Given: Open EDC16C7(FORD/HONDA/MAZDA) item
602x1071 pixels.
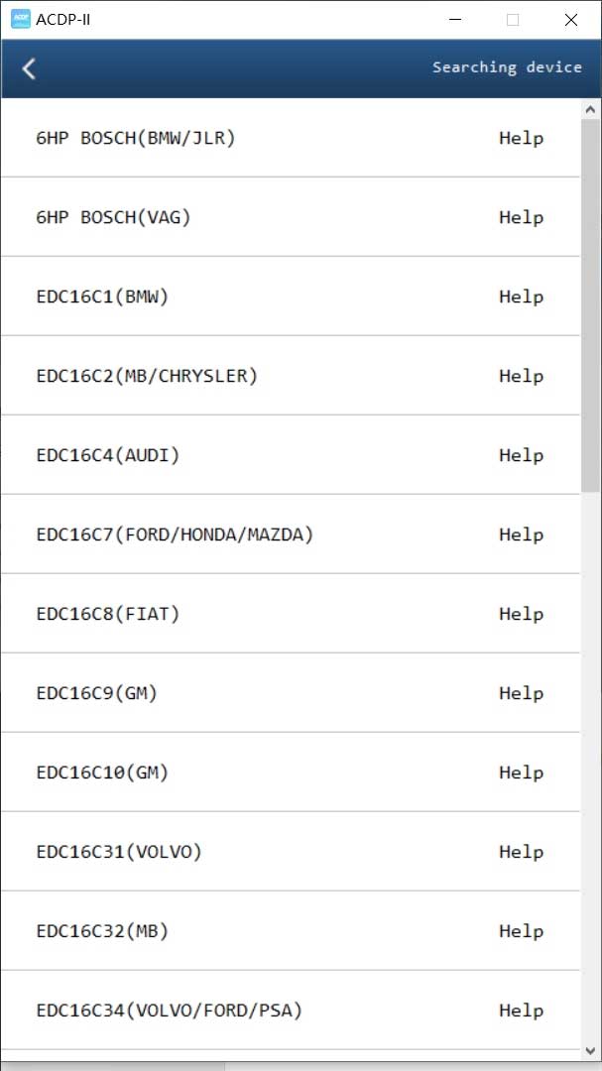Looking at the screenshot, I should [x=175, y=535].
